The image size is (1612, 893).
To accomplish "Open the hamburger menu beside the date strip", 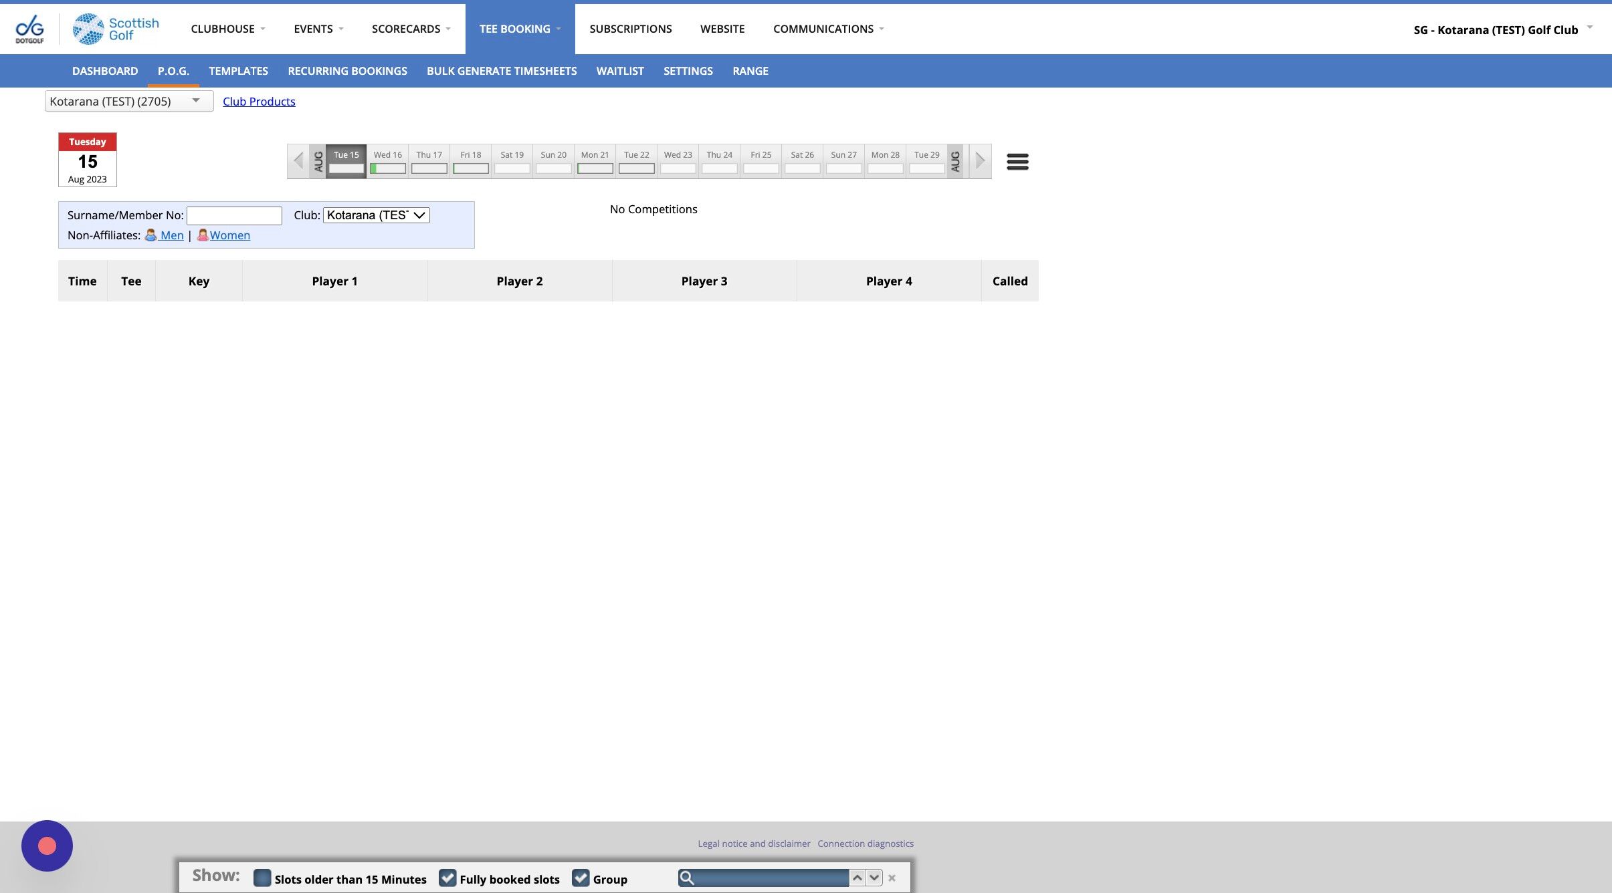I will (x=1017, y=161).
